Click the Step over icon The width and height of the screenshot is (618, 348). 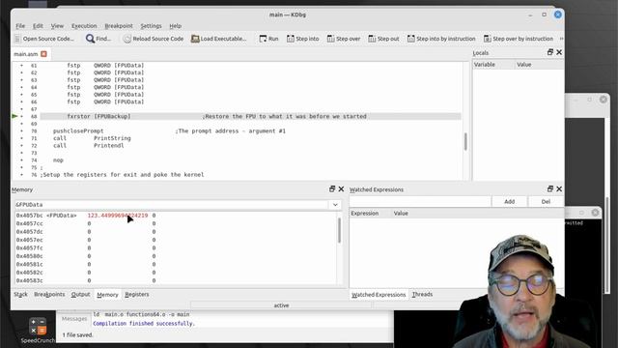[x=330, y=39]
